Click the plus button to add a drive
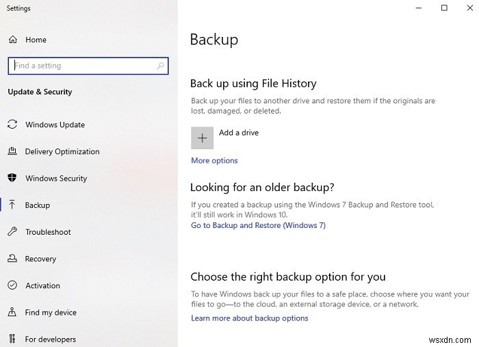479x347 pixels. coord(203,138)
